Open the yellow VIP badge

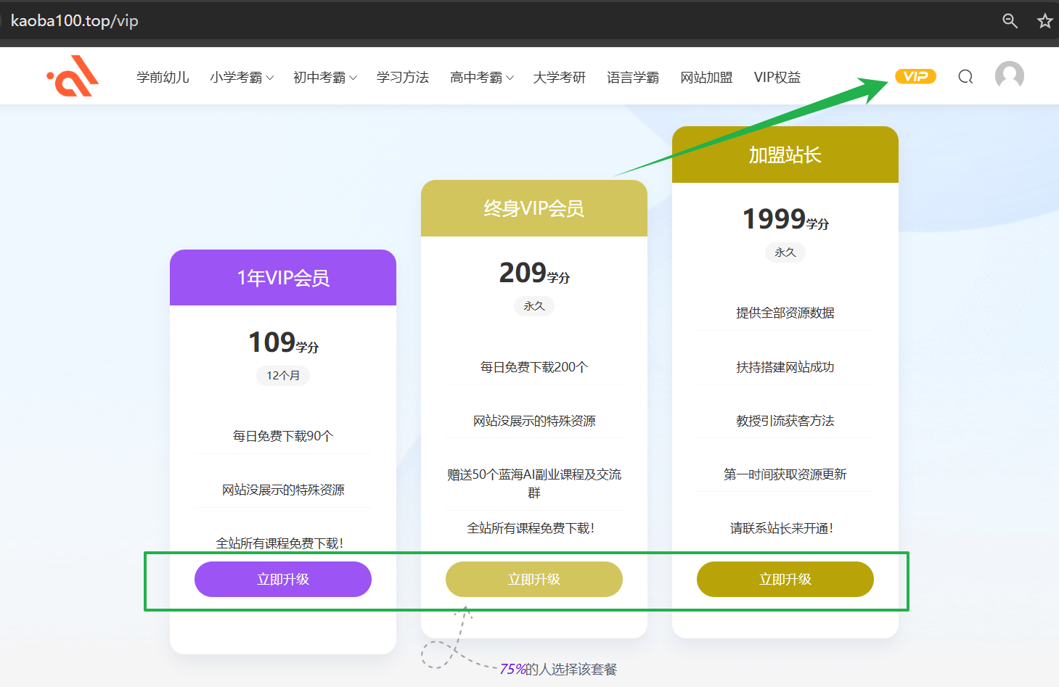click(915, 76)
